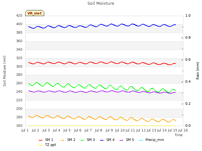Click the red SM 1 legend swatch
The image size is (202, 151).
[41, 140]
